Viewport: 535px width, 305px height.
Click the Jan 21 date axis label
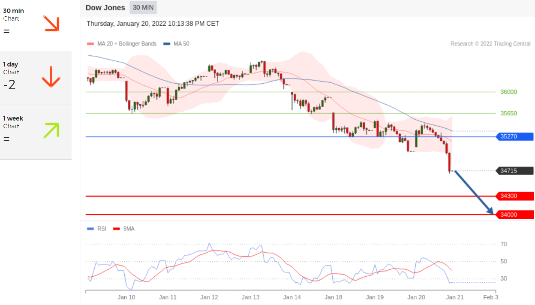(455, 297)
